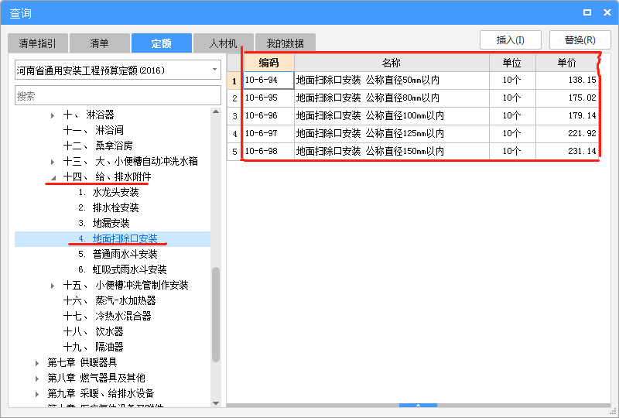Select 3. 地漏安装 tree item
The image size is (619, 418).
pyautogui.click(x=104, y=223)
